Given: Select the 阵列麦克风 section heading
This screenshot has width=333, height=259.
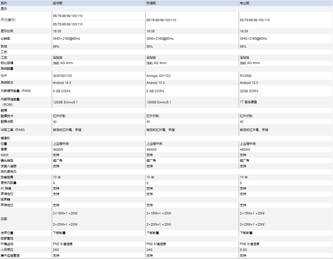Looking at the screenshot, I should click(8, 172).
